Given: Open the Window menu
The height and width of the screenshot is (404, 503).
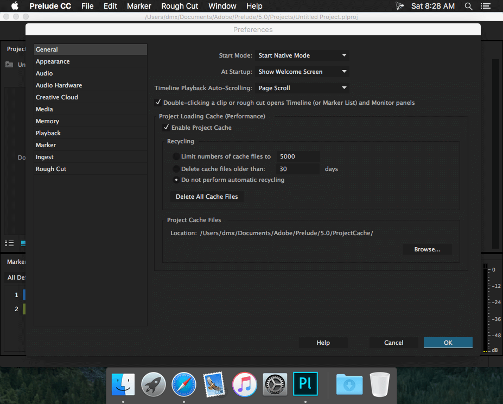Looking at the screenshot, I should click(x=222, y=6).
